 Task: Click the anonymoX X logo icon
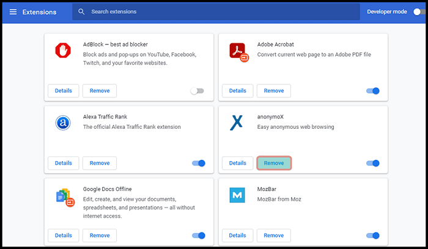point(237,123)
